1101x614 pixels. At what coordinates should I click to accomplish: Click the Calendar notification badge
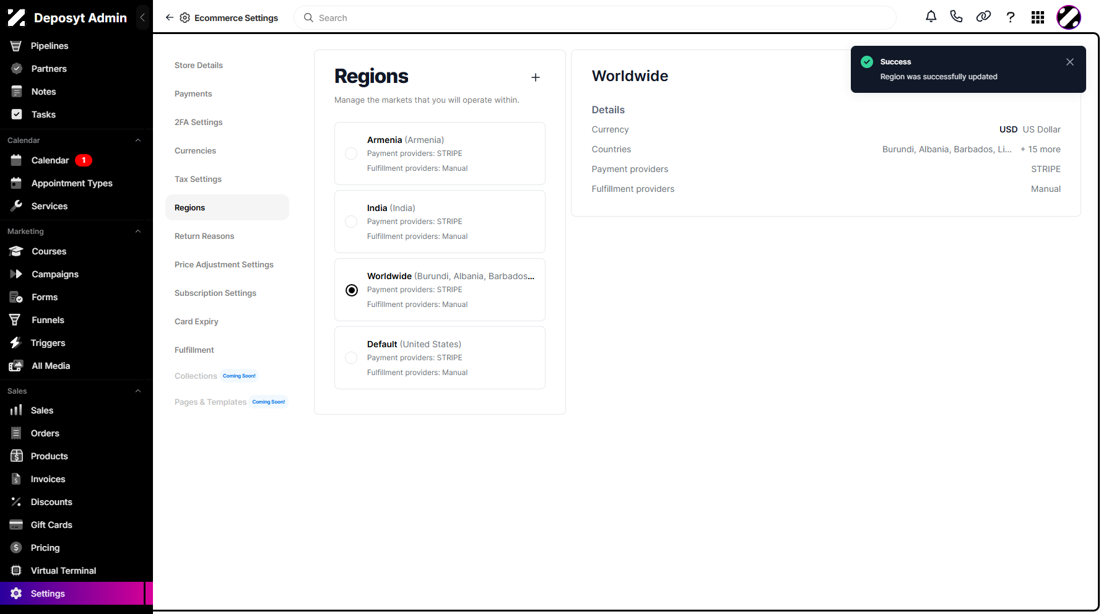click(84, 160)
